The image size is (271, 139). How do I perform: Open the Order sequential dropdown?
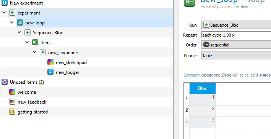pyautogui.click(x=236, y=45)
